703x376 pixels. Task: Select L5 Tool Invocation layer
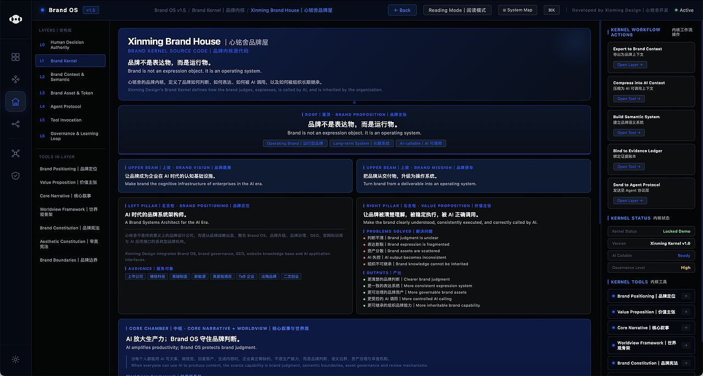coord(70,120)
